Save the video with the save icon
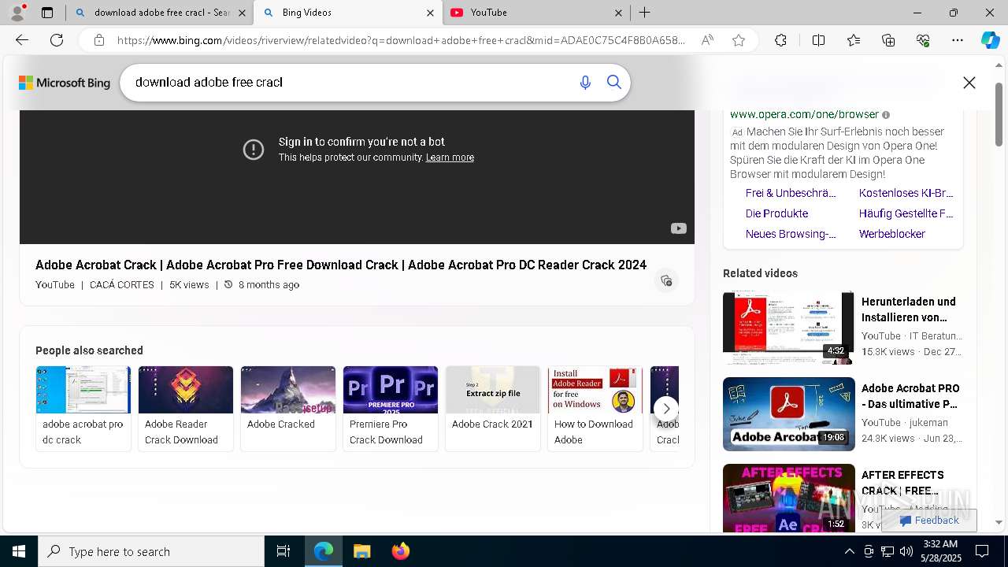 coord(666,281)
